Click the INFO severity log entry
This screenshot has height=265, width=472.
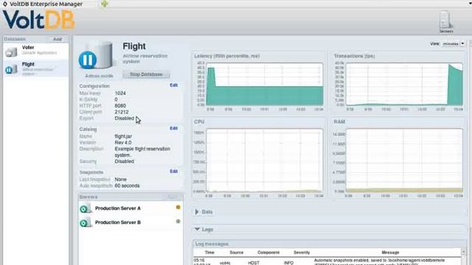288,263
